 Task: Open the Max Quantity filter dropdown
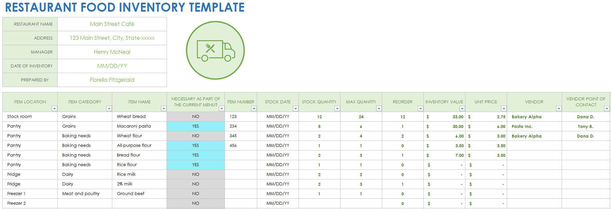coord(379,109)
